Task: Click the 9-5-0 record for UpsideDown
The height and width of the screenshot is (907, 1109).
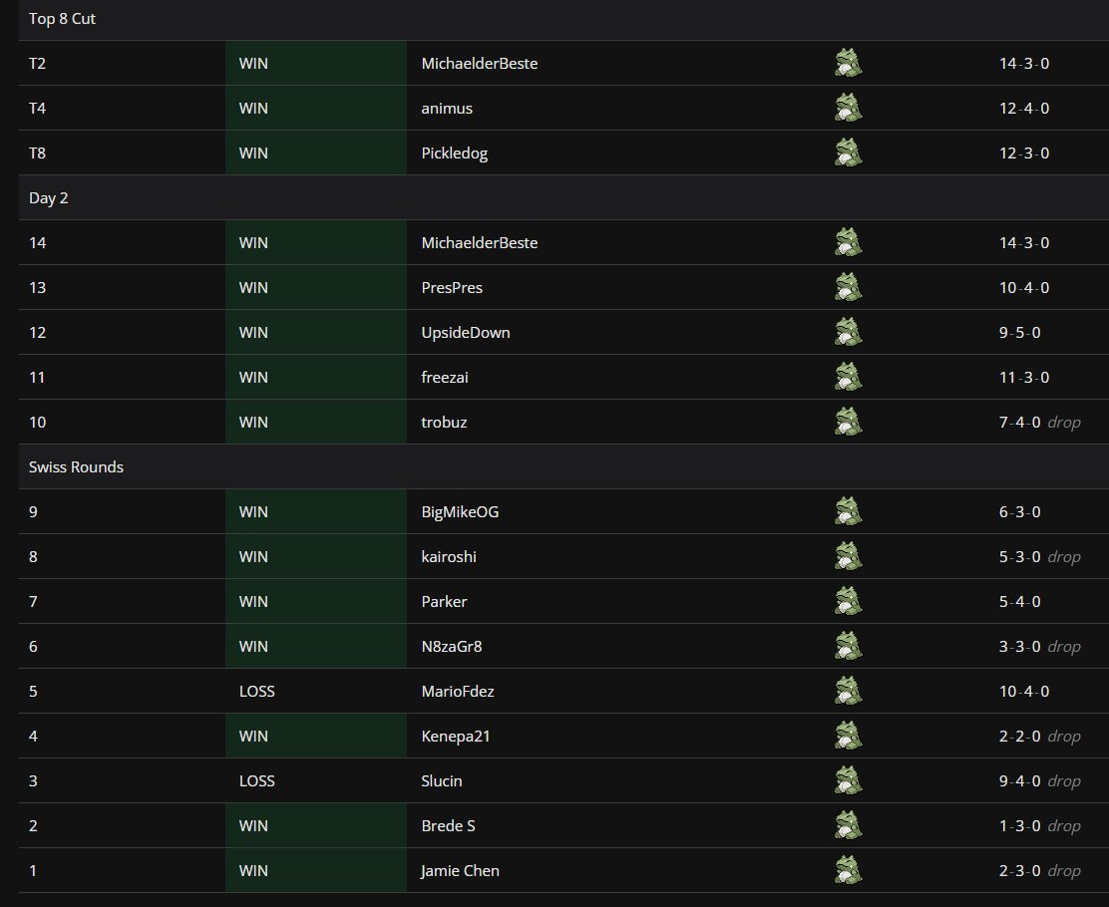Action: 1020,333
